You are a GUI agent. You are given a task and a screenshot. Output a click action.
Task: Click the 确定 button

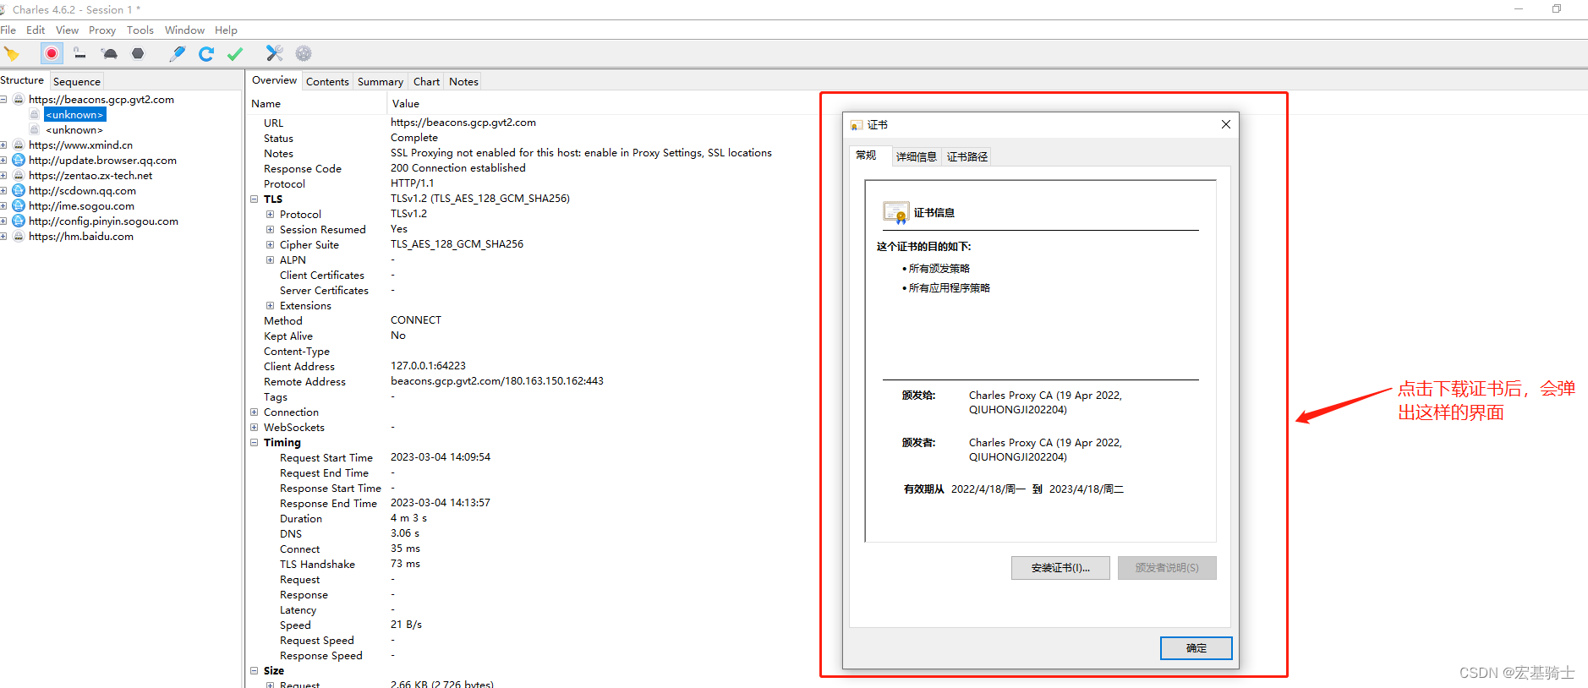(x=1196, y=648)
